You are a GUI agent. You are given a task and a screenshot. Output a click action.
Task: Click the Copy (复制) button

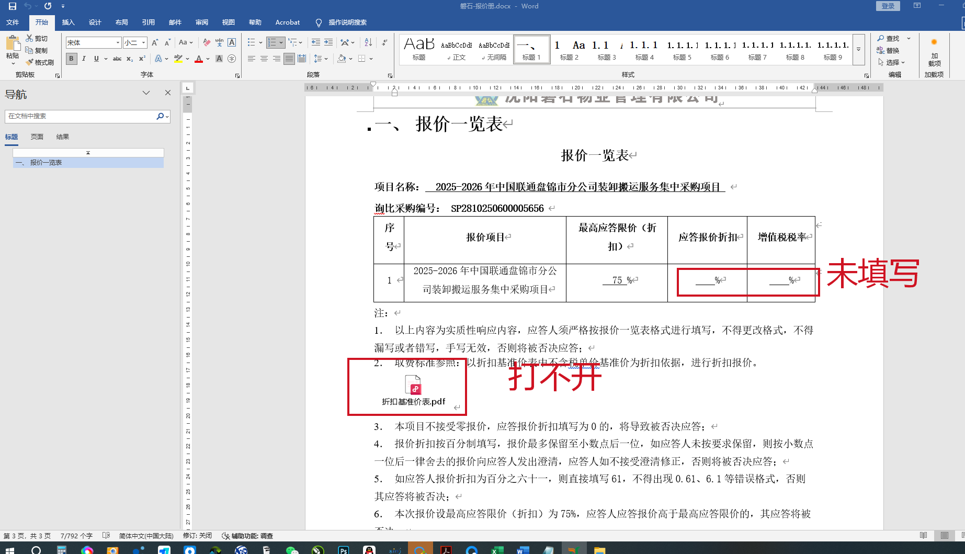click(x=37, y=50)
